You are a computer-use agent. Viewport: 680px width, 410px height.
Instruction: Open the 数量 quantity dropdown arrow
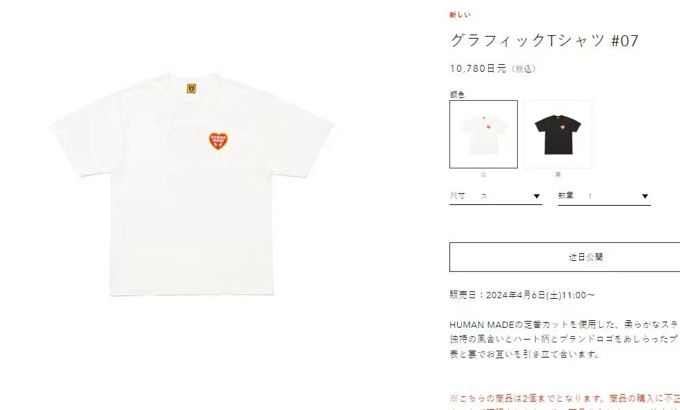click(645, 196)
